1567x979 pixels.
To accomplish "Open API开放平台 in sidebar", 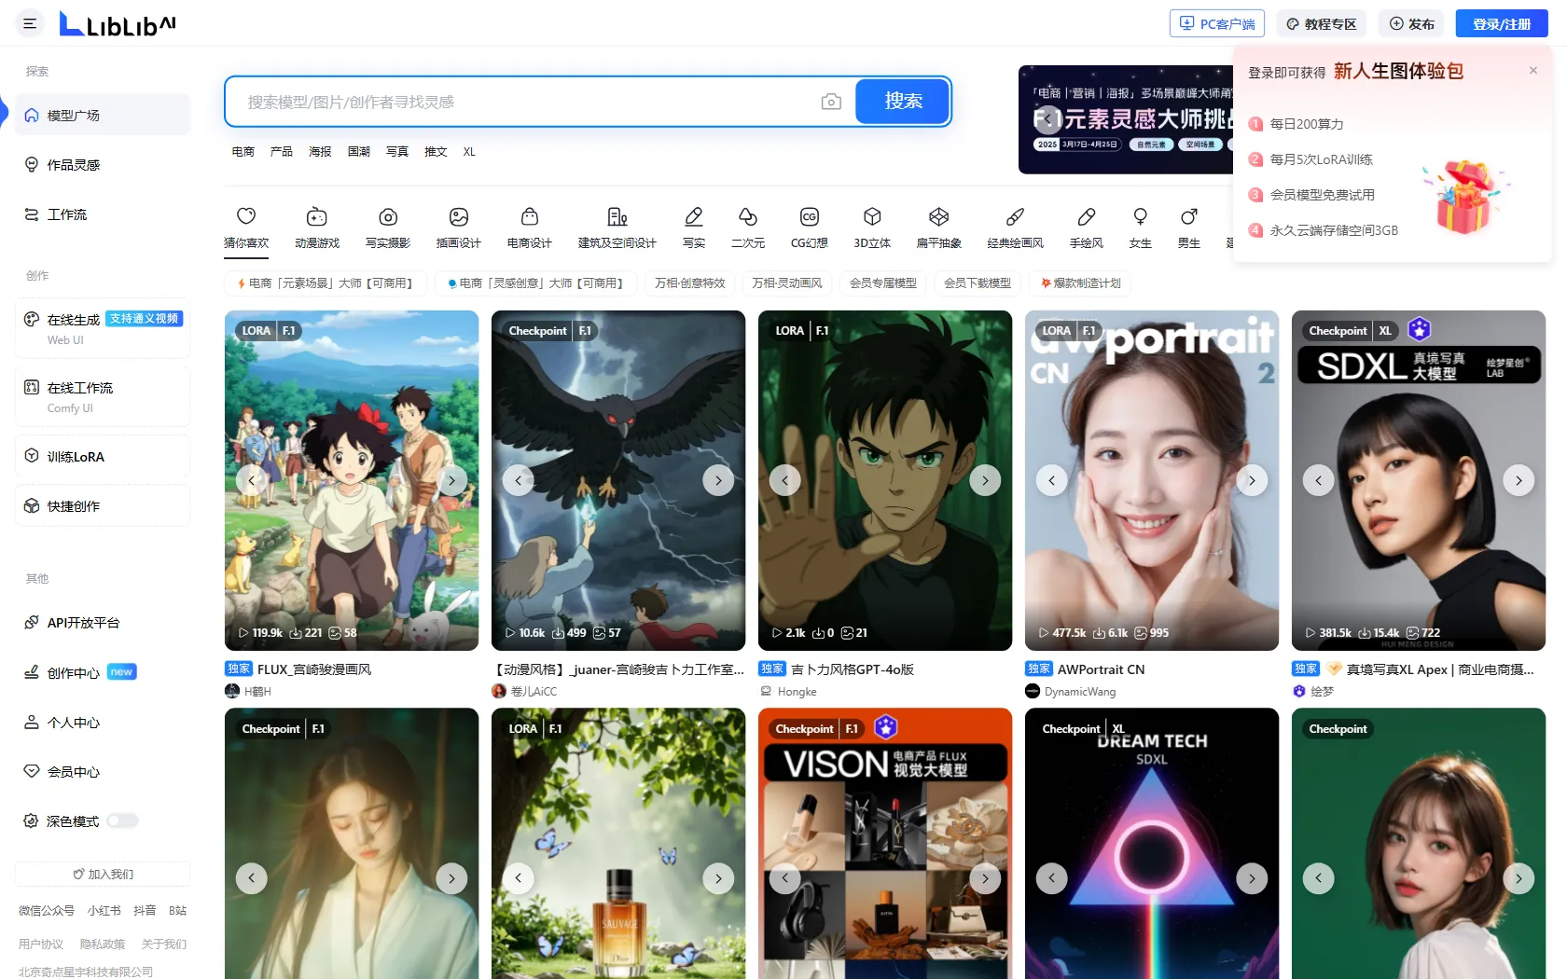I will pos(103,622).
